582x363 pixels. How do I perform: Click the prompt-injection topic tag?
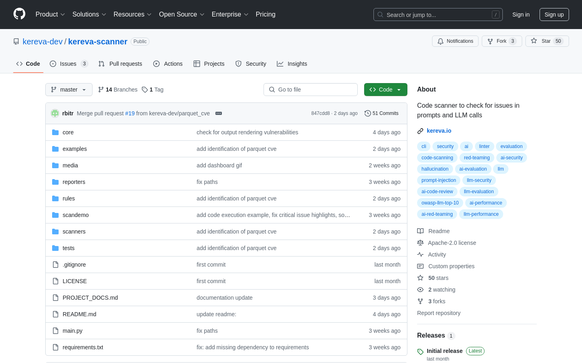[439, 180]
